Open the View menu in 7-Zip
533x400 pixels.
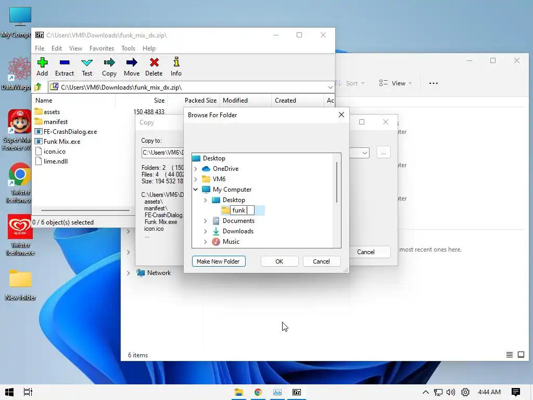pyautogui.click(x=75, y=48)
